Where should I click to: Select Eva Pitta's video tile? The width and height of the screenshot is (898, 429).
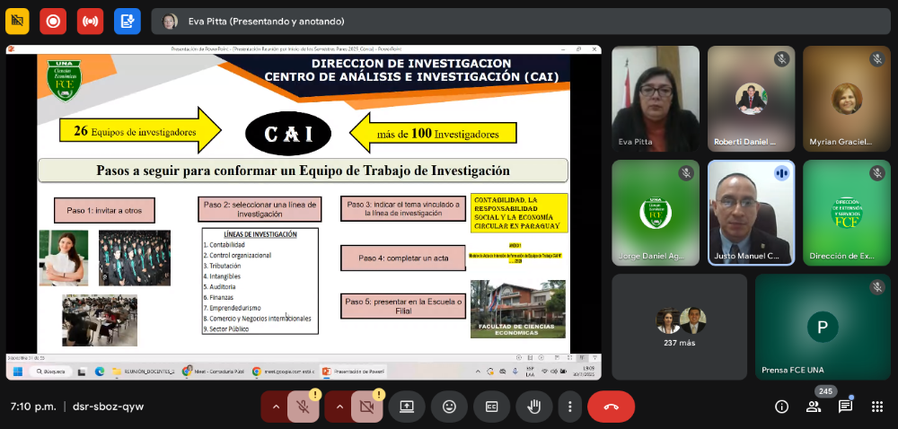[x=656, y=99]
